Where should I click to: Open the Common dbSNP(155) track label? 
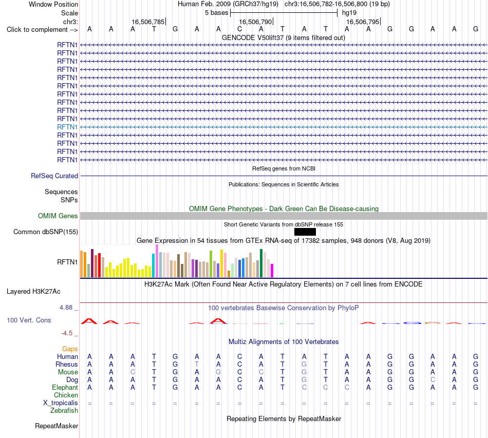pos(45,232)
